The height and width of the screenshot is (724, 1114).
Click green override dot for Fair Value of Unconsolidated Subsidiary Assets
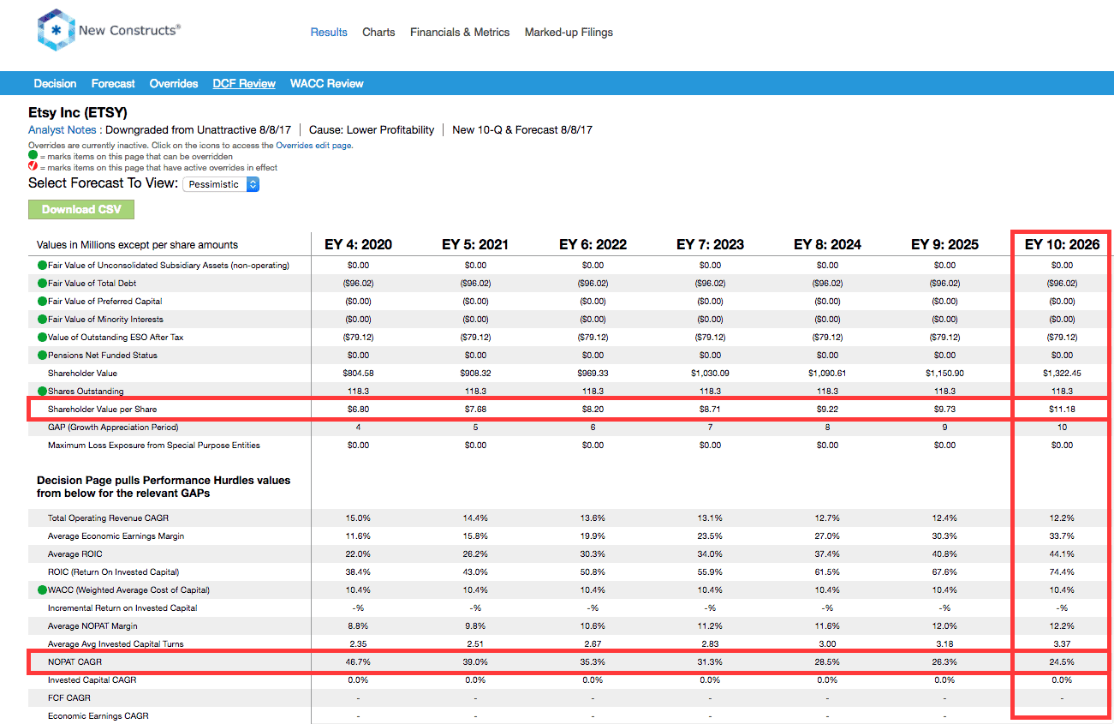tap(42, 266)
